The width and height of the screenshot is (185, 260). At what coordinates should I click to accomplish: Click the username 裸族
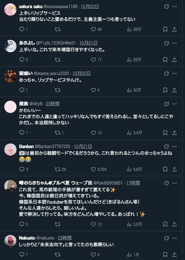pyautogui.click(x=24, y=104)
